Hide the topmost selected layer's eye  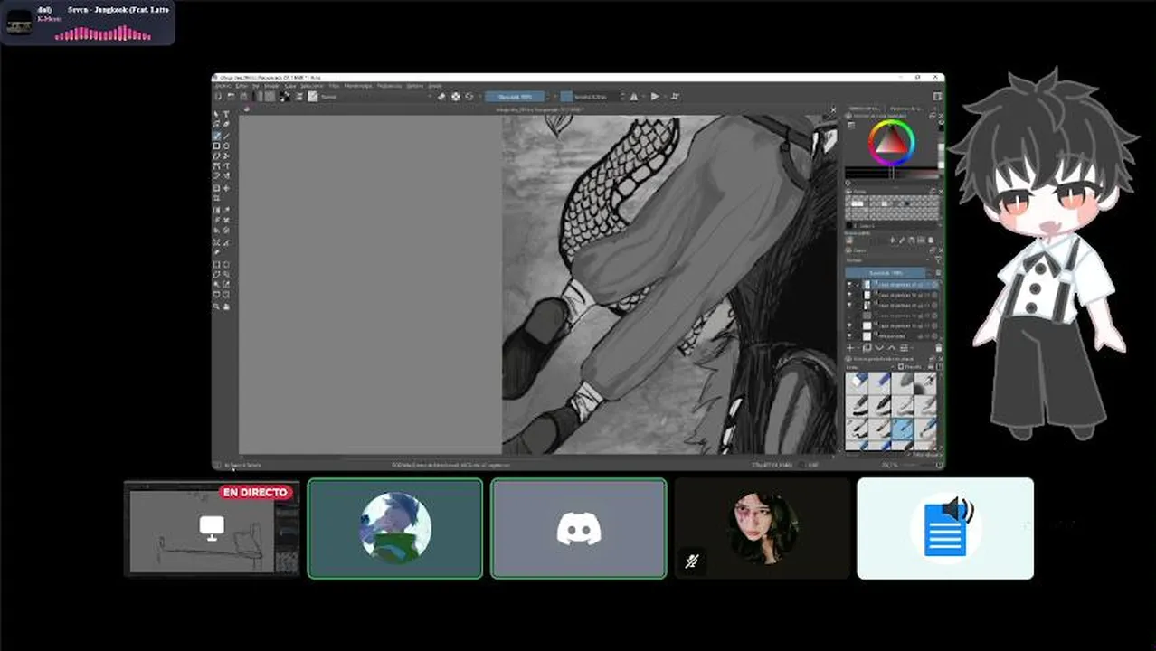click(850, 285)
